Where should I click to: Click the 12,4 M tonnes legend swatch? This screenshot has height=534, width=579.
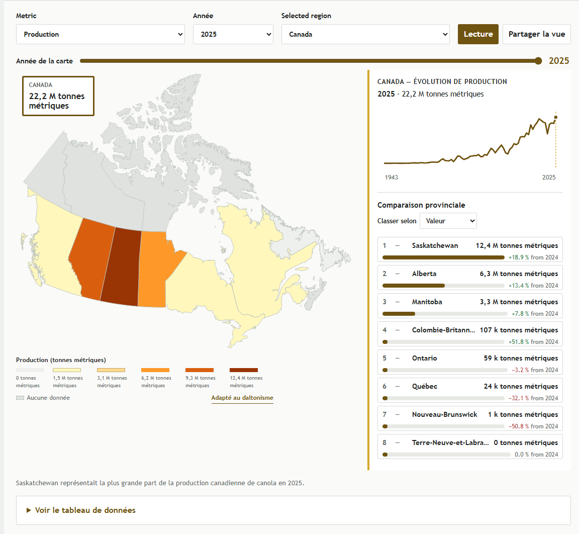click(x=244, y=370)
